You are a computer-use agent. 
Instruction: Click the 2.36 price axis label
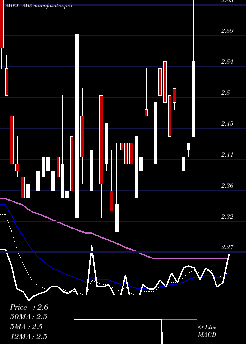tap(227, 186)
